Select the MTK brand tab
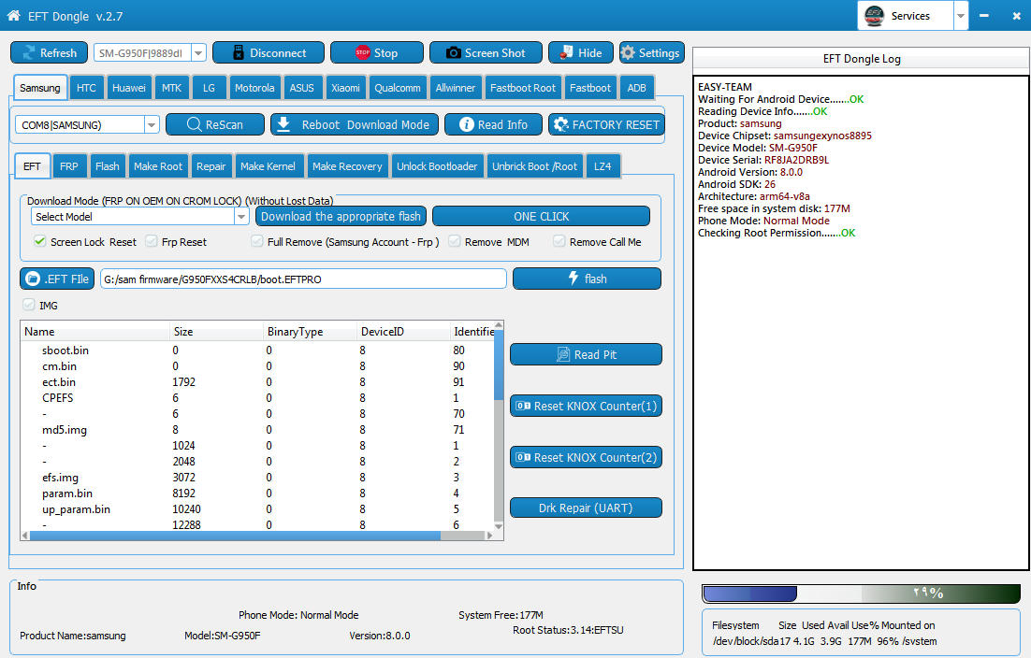The image size is (1031, 658). [171, 87]
